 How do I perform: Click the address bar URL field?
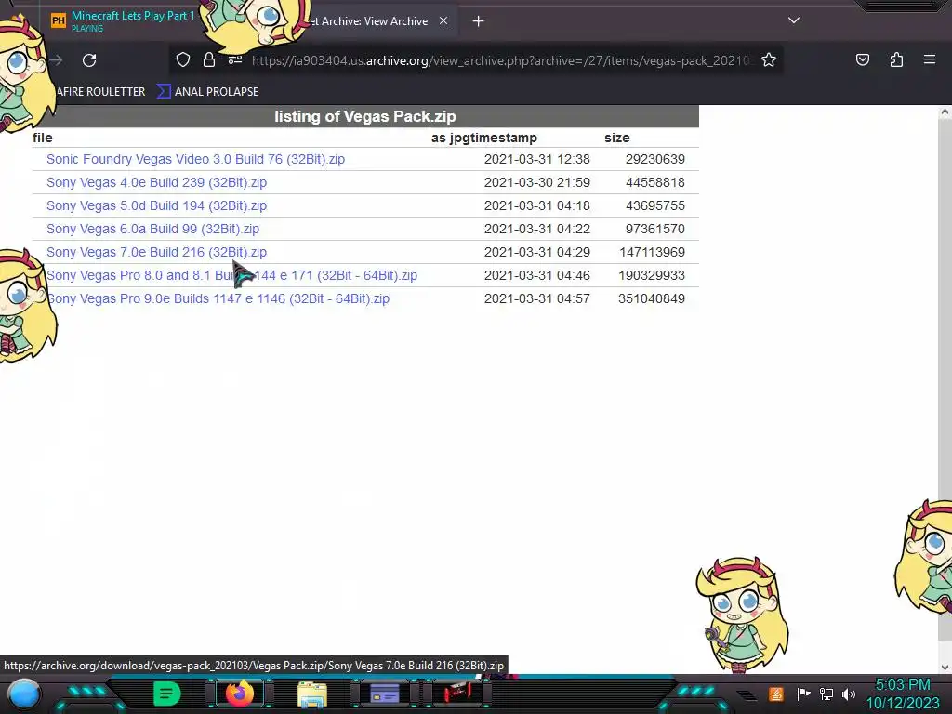501,60
